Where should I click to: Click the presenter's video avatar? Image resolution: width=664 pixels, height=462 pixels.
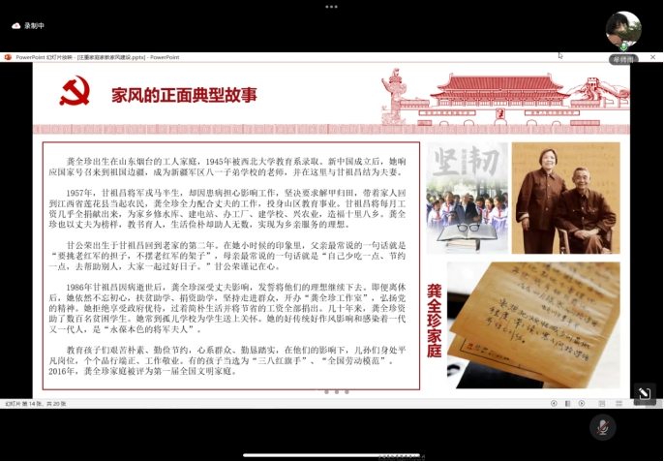623,30
